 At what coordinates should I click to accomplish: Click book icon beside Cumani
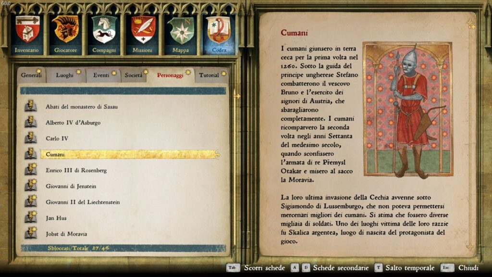[31, 154]
